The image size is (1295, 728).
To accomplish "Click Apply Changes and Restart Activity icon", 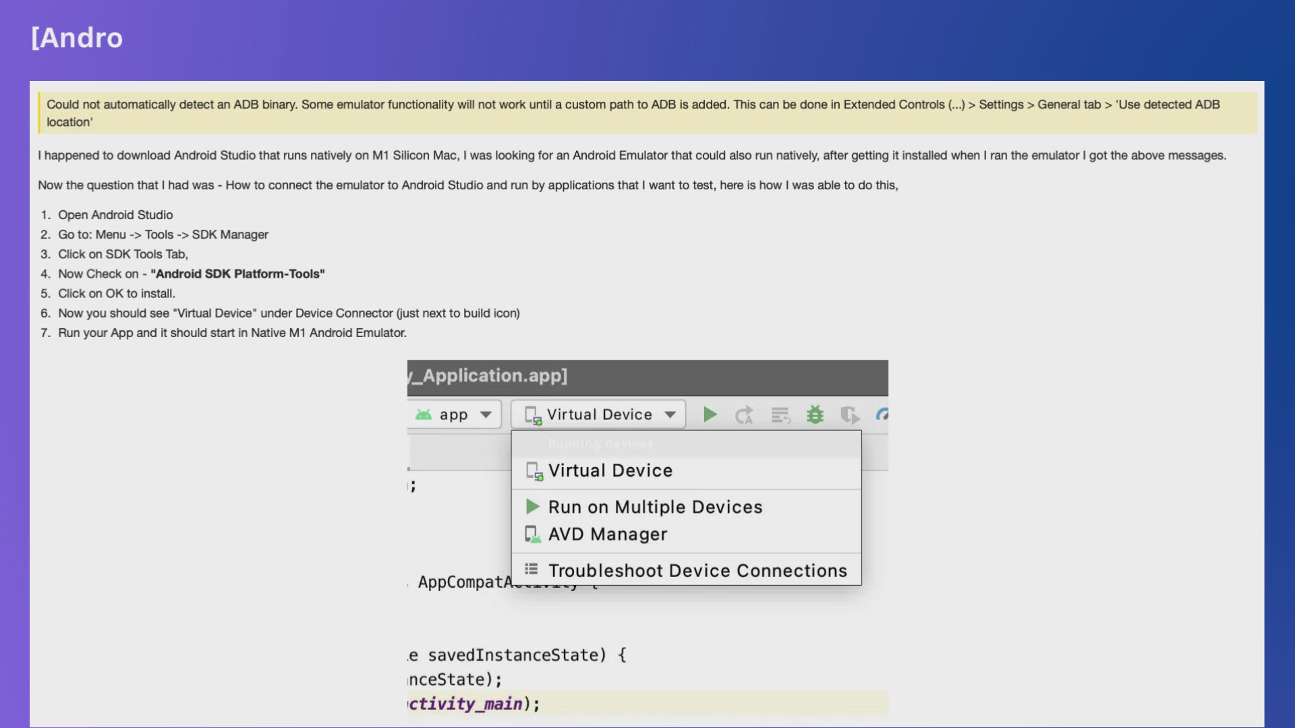I will 744,415.
